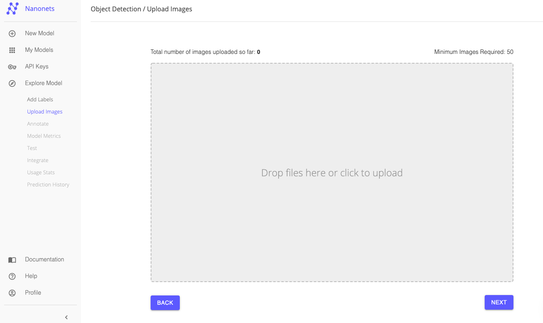The image size is (543, 323).
Task: Select Integrate from sidebar
Action: [x=38, y=160]
